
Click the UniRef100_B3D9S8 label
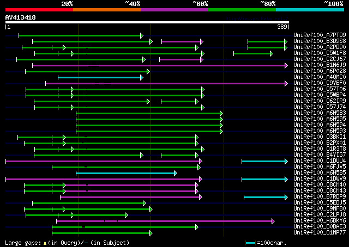[x=320, y=41]
